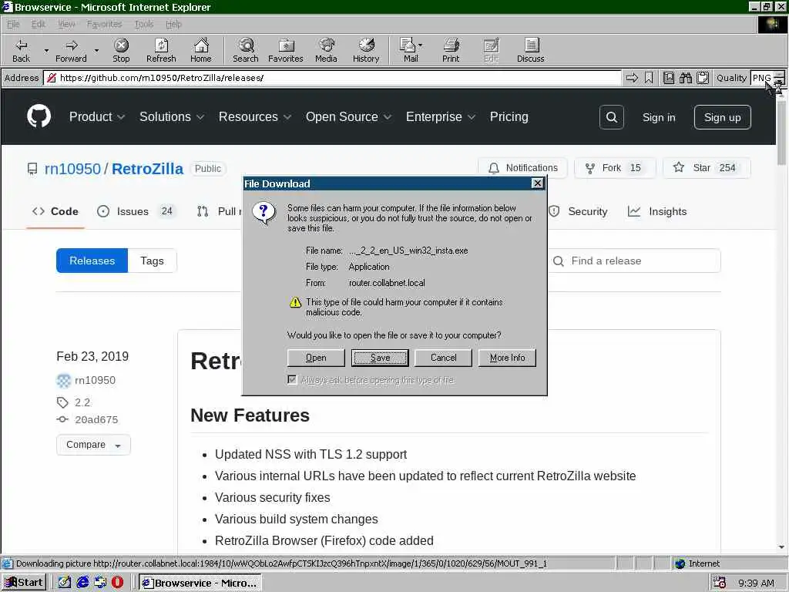Open Favorites toolbar icon
The width and height of the screenshot is (789, 592).
[285, 50]
